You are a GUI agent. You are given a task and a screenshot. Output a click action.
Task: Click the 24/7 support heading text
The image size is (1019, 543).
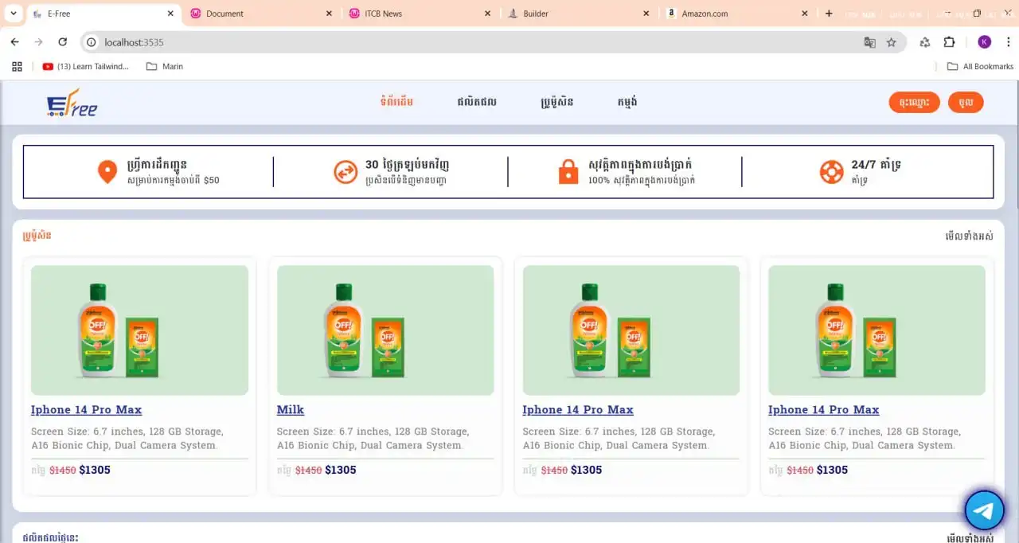click(x=876, y=165)
